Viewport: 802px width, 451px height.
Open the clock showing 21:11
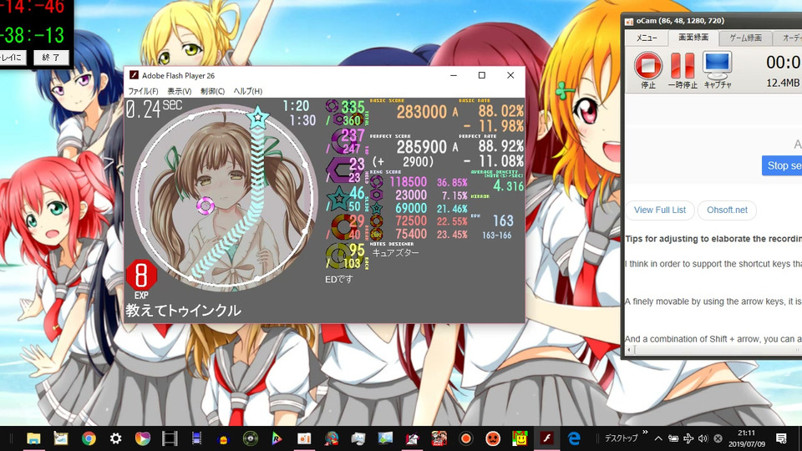tap(747, 438)
